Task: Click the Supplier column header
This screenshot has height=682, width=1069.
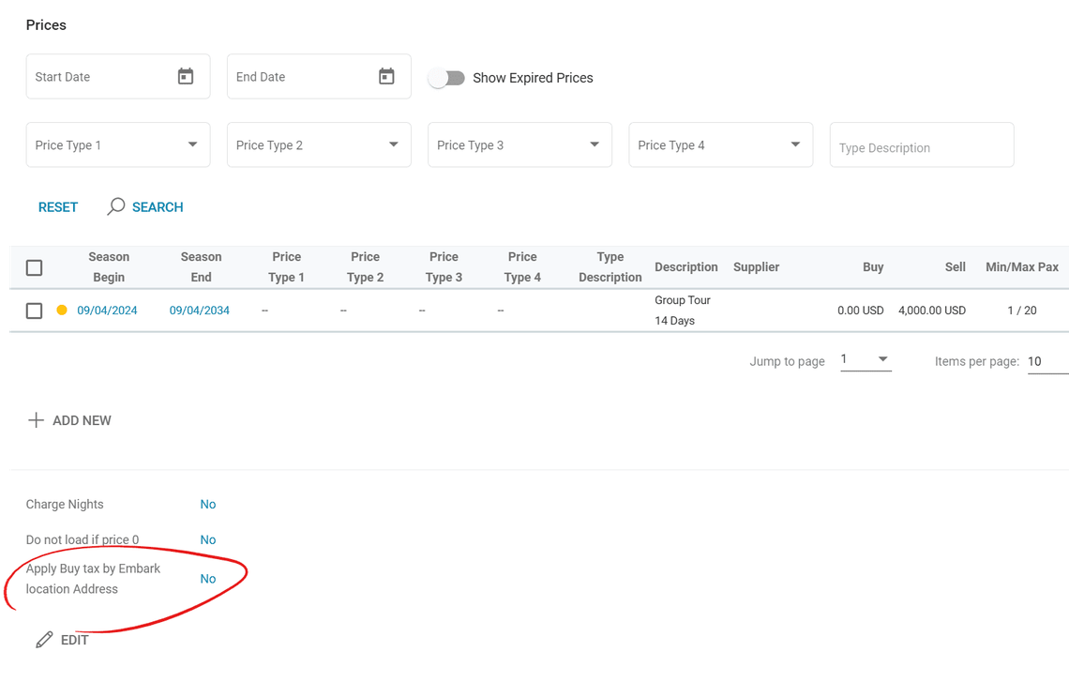Action: 756,267
